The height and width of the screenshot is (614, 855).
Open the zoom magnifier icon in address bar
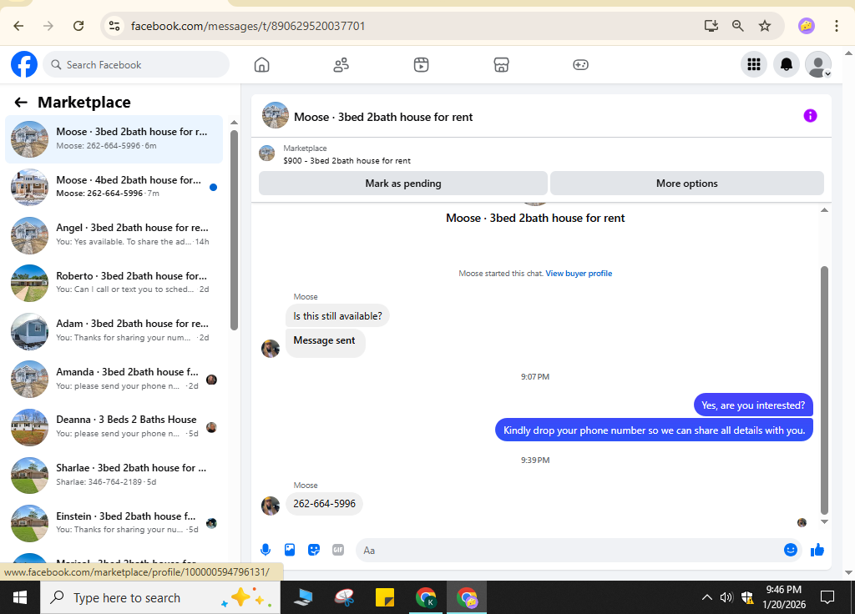click(x=738, y=26)
